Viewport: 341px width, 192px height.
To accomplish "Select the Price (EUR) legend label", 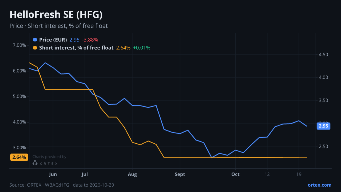I will tap(53, 40).
